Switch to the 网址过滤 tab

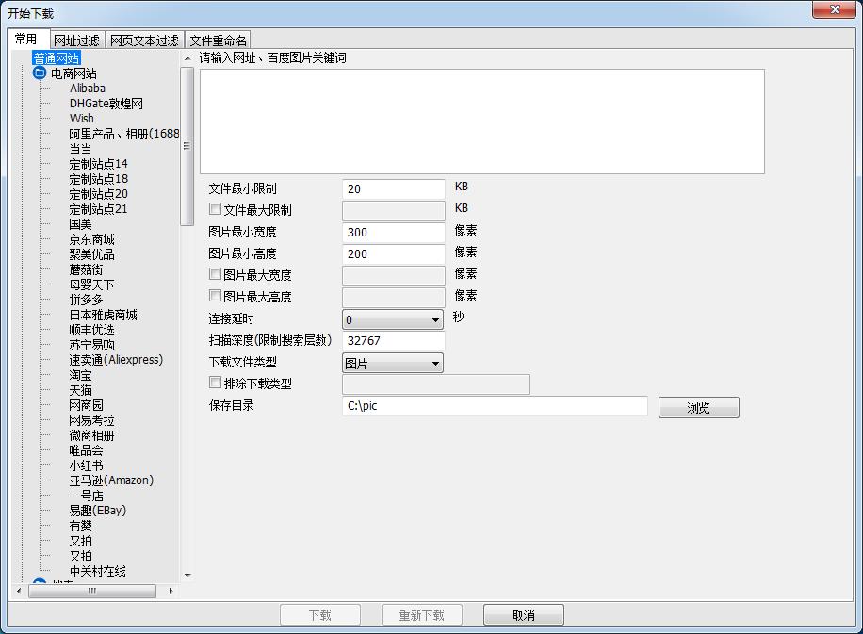[76, 41]
